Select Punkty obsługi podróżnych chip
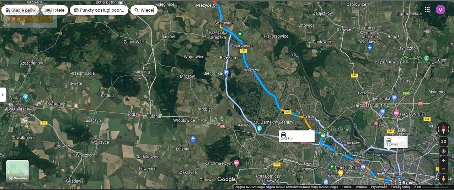Screen dimensions: 454x190 (x=99, y=10)
